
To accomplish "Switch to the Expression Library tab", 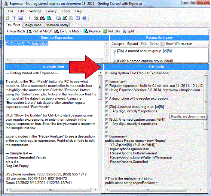I will tap(56, 25).
